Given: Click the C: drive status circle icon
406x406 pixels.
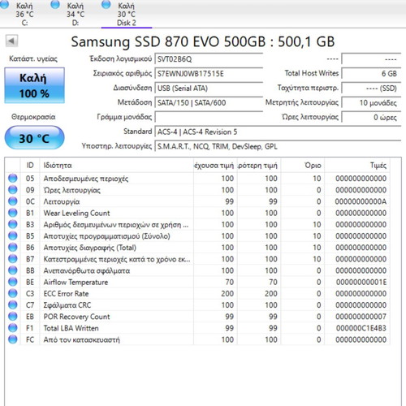Looking at the screenshot, I should [5, 5].
